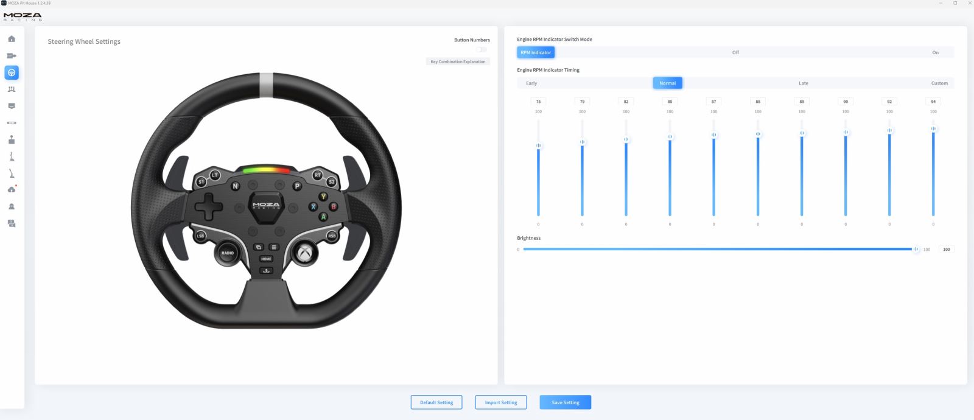Choose Late RPM indicator timing
Viewport: 974px width, 420px height.
click(x=804, y=83)
